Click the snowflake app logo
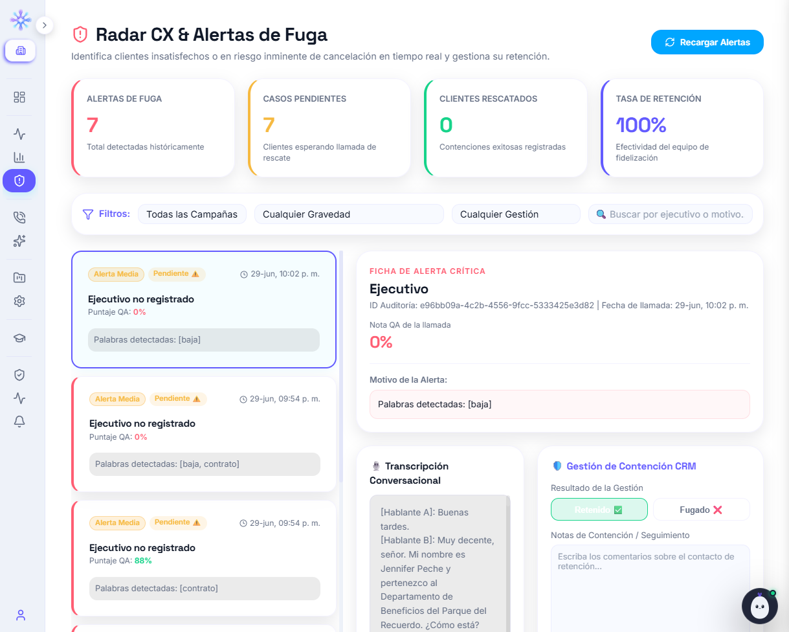Screen dimensions: 789x632 (21, 20)
